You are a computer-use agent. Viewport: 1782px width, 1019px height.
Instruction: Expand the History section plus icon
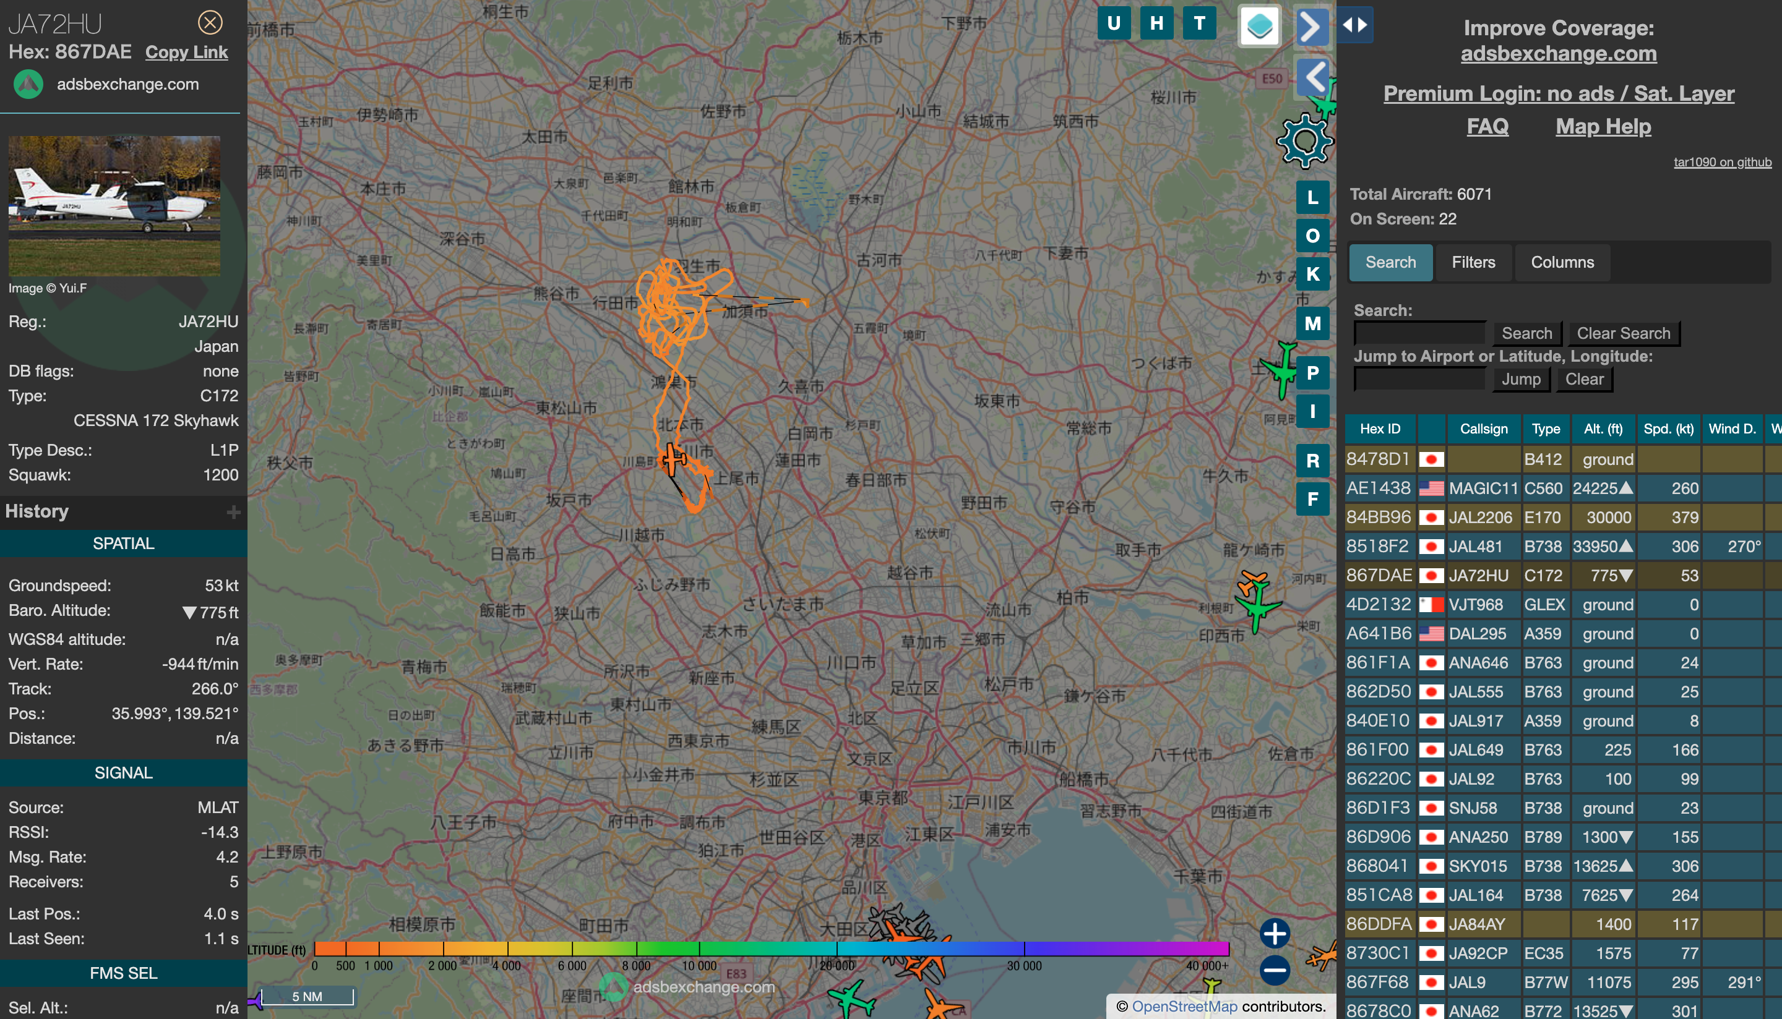[x=234, y=513]
